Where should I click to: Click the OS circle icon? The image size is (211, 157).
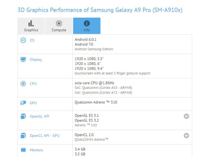23,40
